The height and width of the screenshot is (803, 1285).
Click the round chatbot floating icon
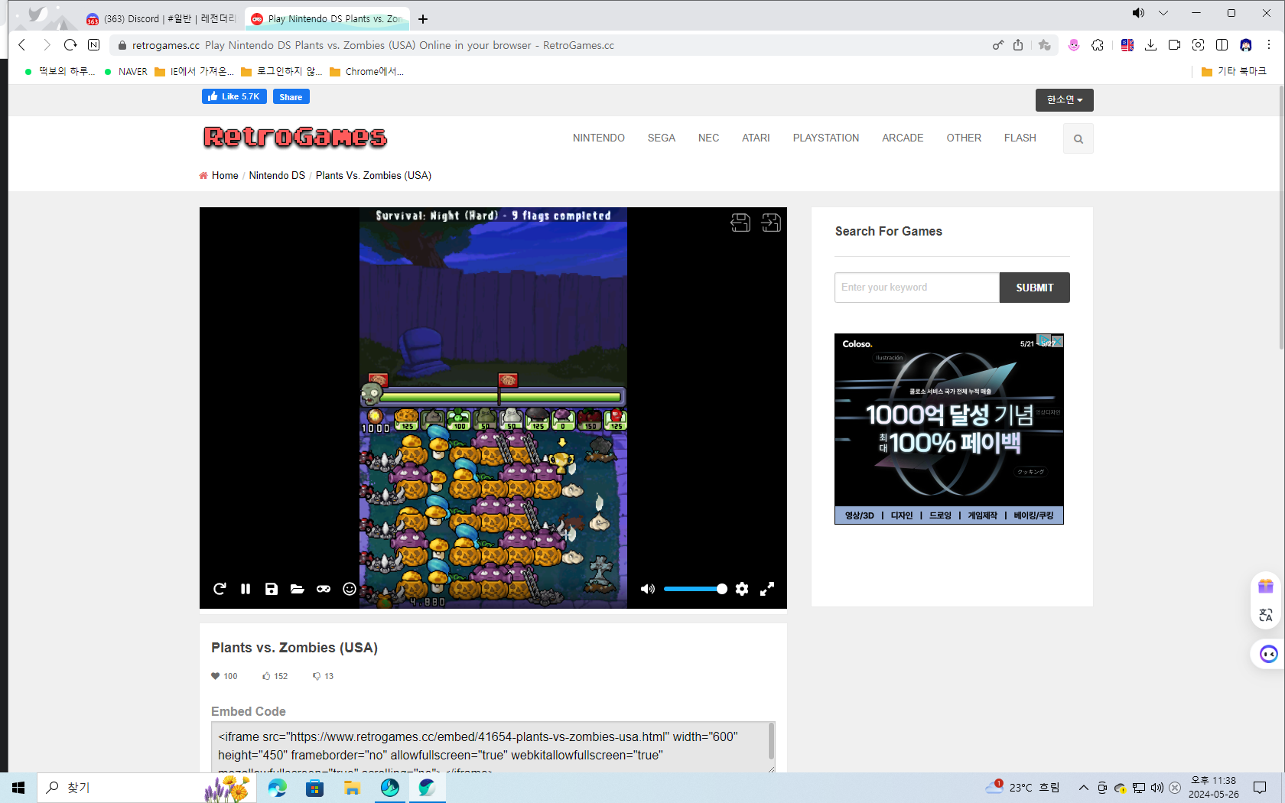coord(1268,654)
